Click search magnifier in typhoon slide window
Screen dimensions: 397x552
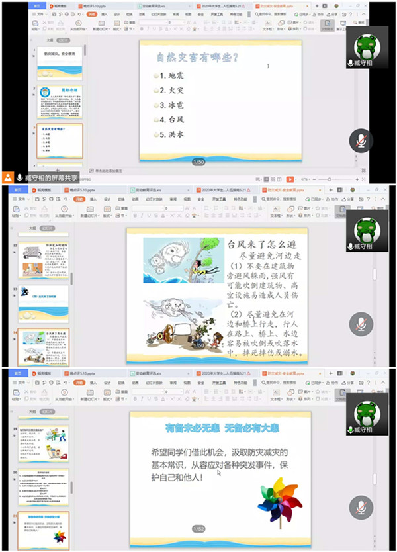(263, 199)
